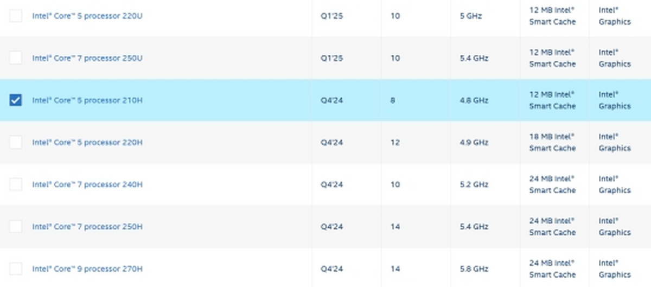
Task: Open Intel Core 5 processor 220U link
Action: (87, 16)
